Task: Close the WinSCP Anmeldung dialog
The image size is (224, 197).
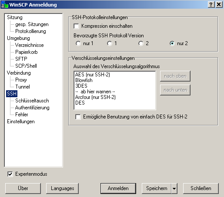Action: (x=219, y=5)
